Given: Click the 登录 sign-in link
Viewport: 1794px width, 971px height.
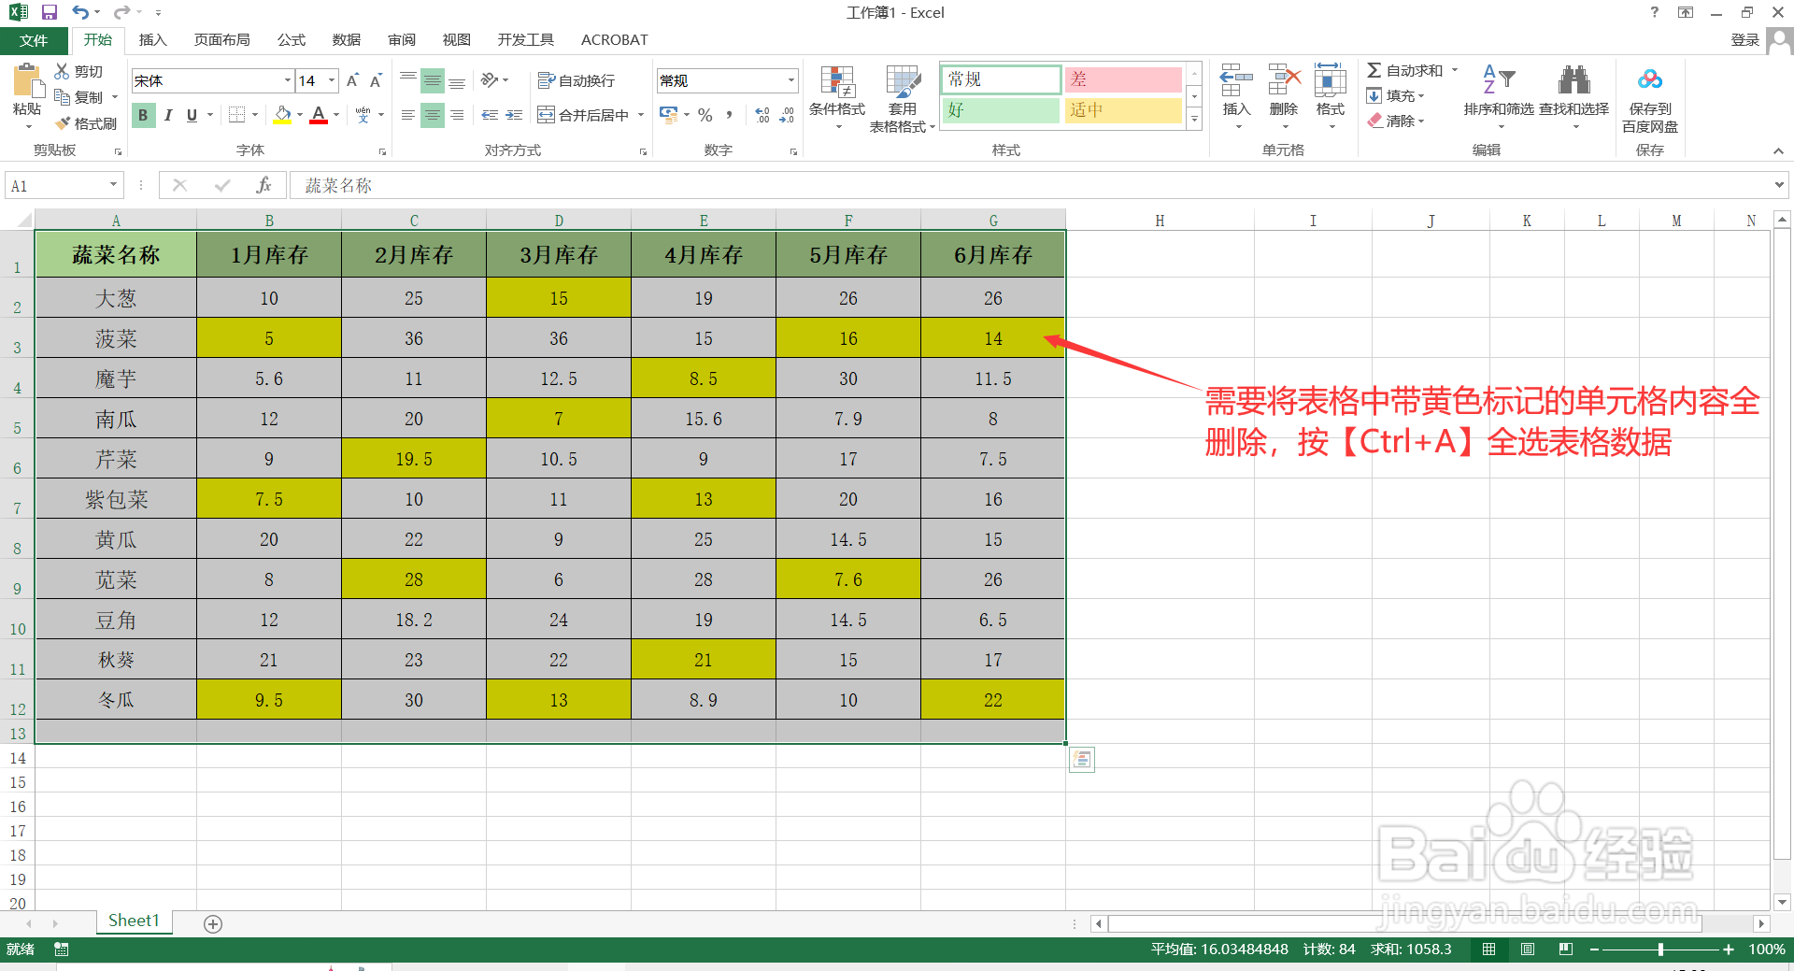Looking at the screenshot, I should (1744, 39).
